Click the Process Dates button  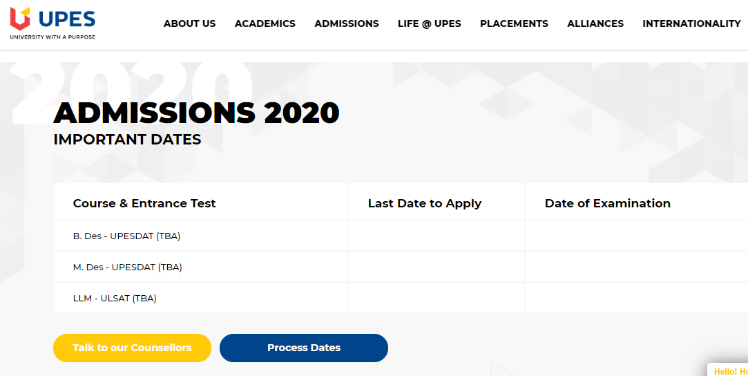coord(304,348)
